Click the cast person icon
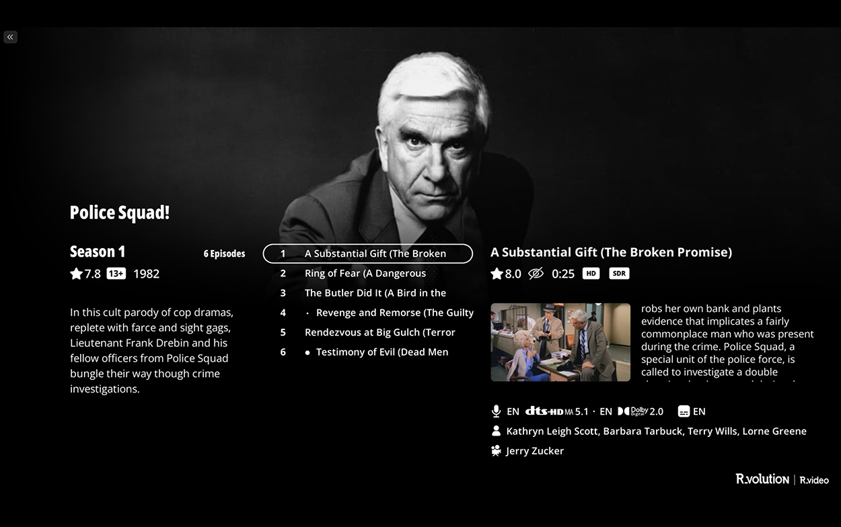The height and width of the screenshot is (527, 841). pos(496,431)
